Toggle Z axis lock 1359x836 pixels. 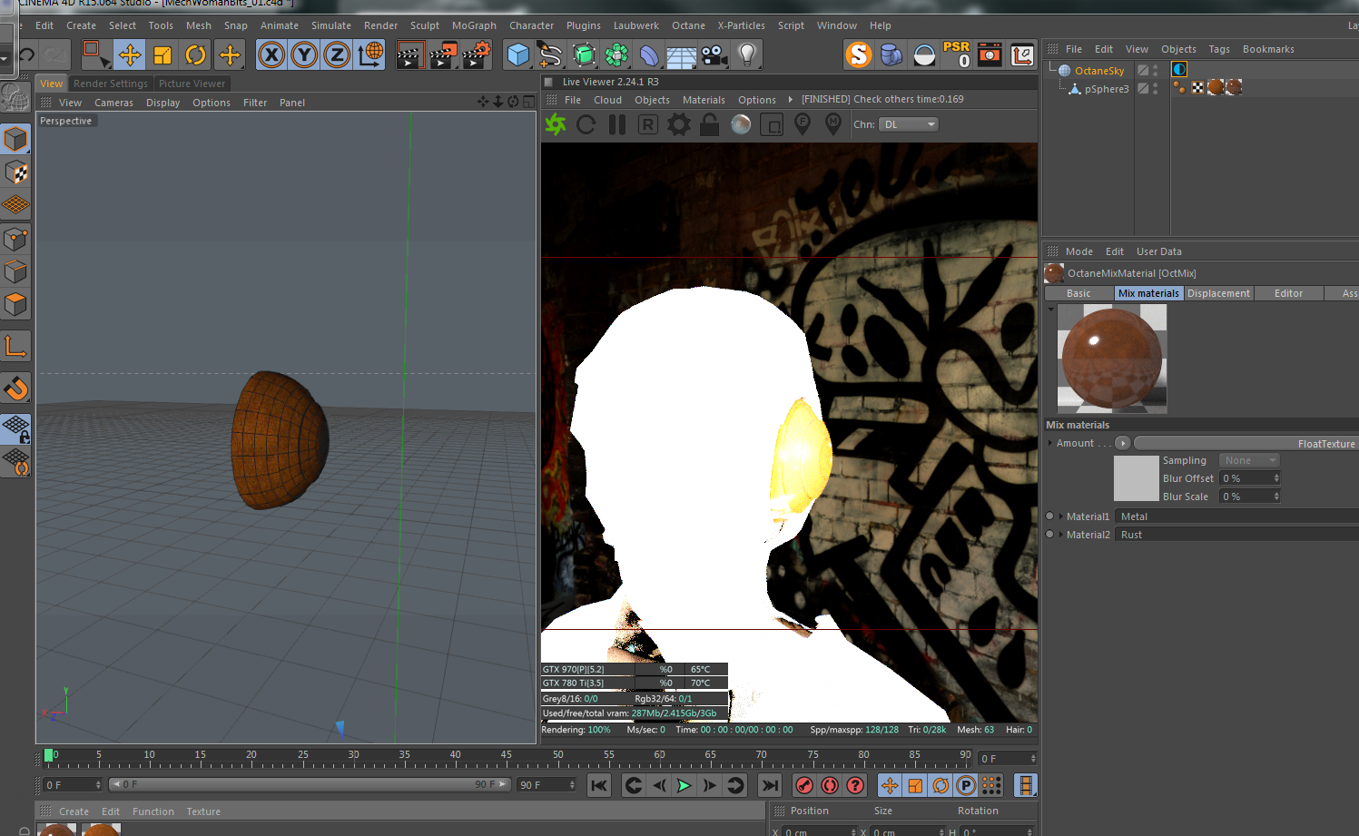point(337,55)
